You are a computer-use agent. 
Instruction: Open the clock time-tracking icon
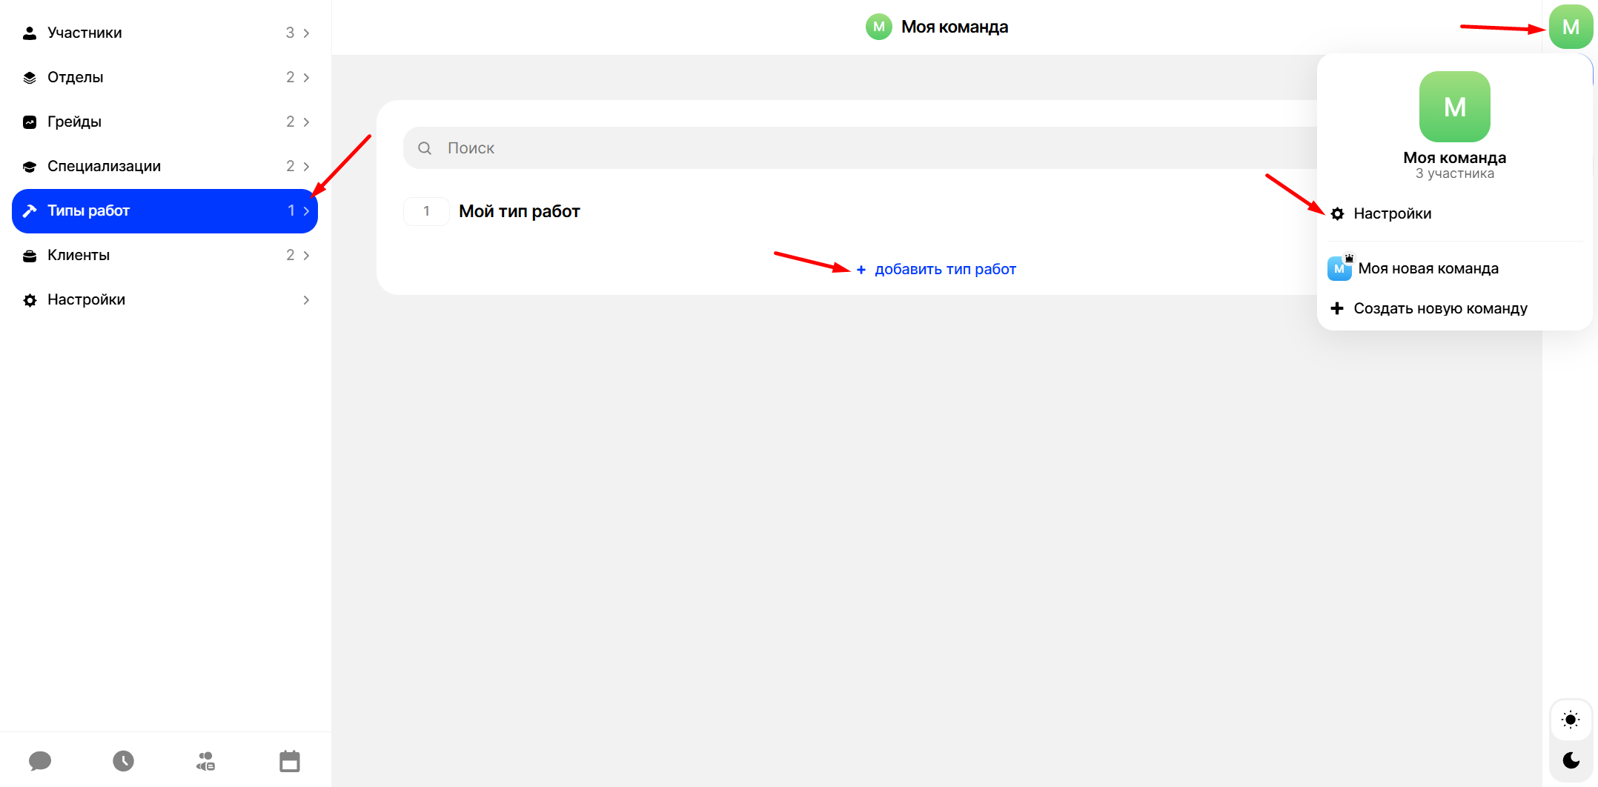tap(123, 761)
